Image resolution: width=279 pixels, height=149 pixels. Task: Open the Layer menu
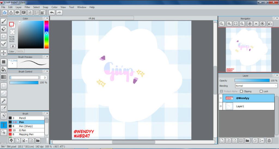(x=19, y=7)
